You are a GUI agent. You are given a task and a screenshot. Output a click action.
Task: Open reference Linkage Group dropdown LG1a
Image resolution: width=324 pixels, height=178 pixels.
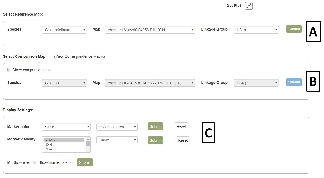tap(256, 30)
